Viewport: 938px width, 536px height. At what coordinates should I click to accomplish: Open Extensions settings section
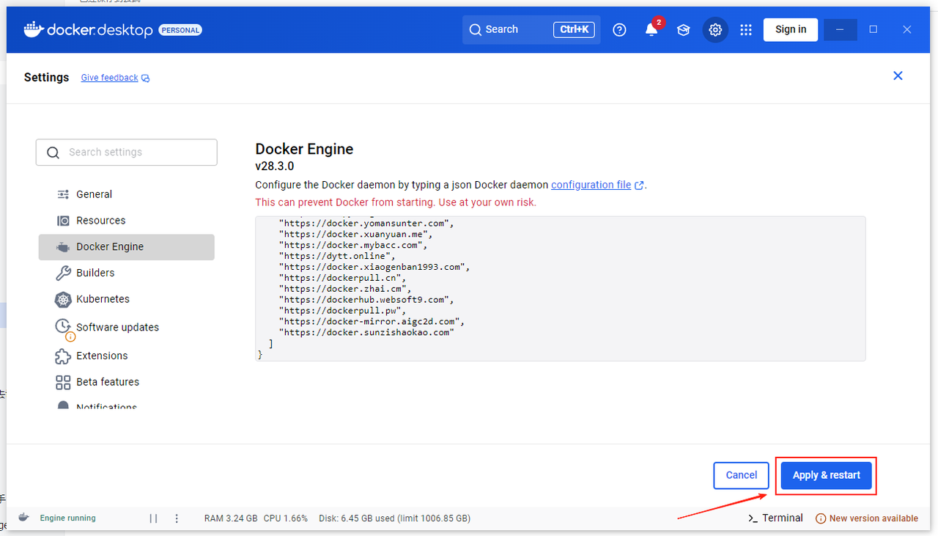coord(102,356)
